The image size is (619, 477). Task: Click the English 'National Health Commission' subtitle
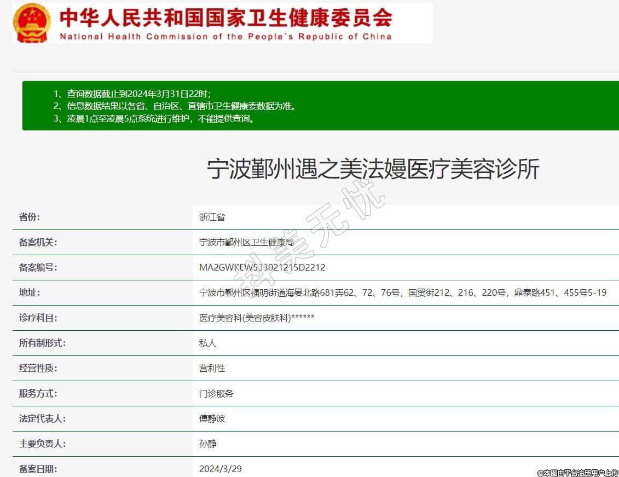tap(225, 37)
